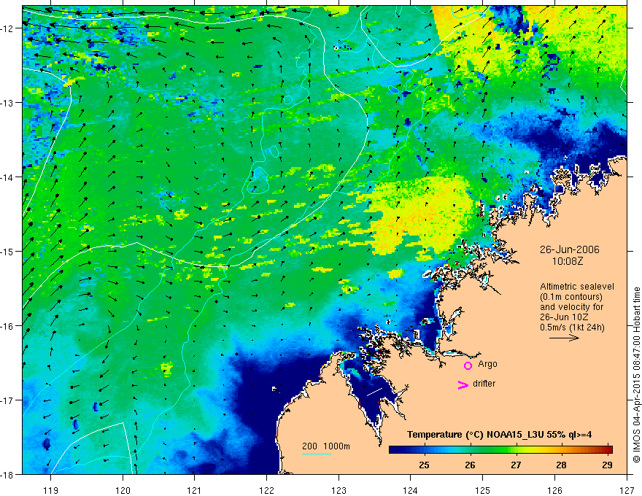This screenshot has height=496, width=642.
Task: Click the 'drifter' legend text
Action: (x=484, y=384)
